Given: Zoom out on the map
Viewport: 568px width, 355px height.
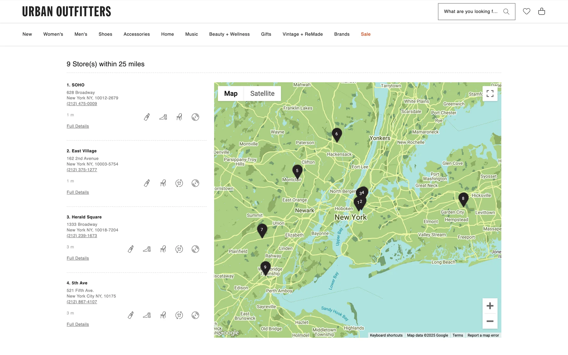Looking at the screenshot, I should pos(490,321).
